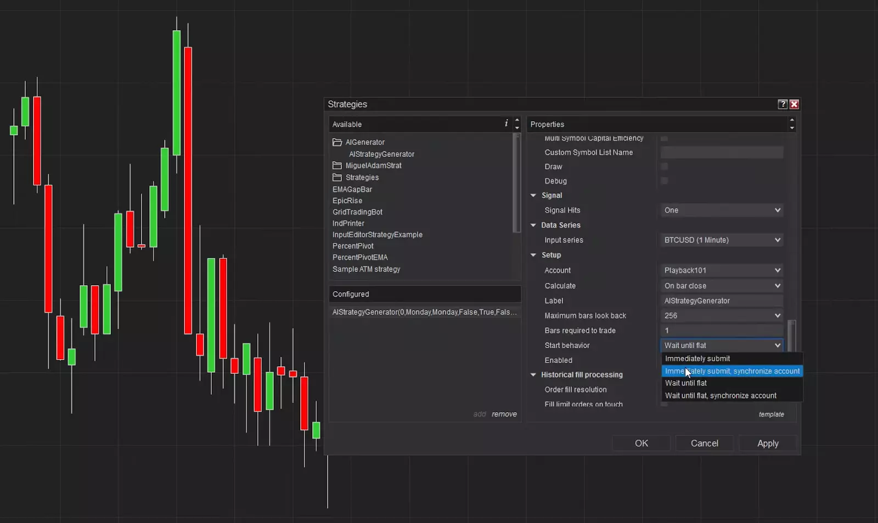Open Maximum bars look back dropdown
Viewport: 878px width, 523px height.
pos(722,316)
